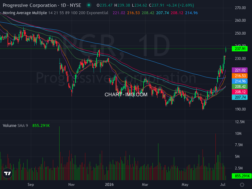
Task: Click the blue 214.96 price axis tag
Action: click(x=240, y=81)
